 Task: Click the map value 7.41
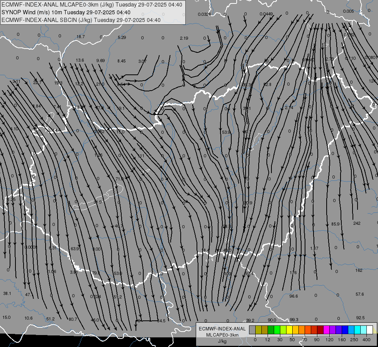tap(58, 107)
